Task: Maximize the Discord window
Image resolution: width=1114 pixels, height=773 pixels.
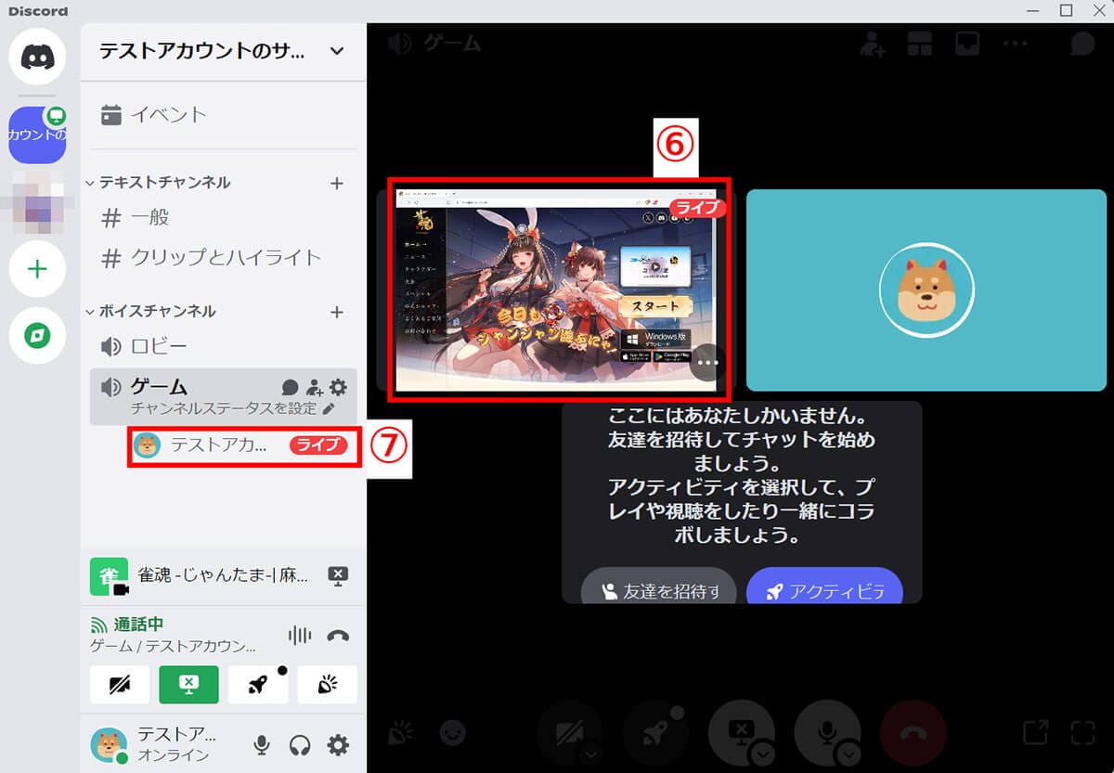Action: (1066, 10)
